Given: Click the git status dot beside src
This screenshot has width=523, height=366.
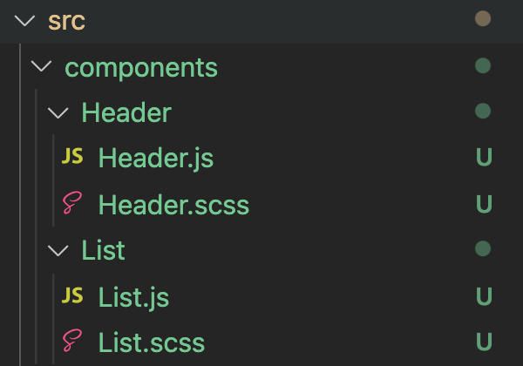Looking at the screenshot, I should 482,19.
